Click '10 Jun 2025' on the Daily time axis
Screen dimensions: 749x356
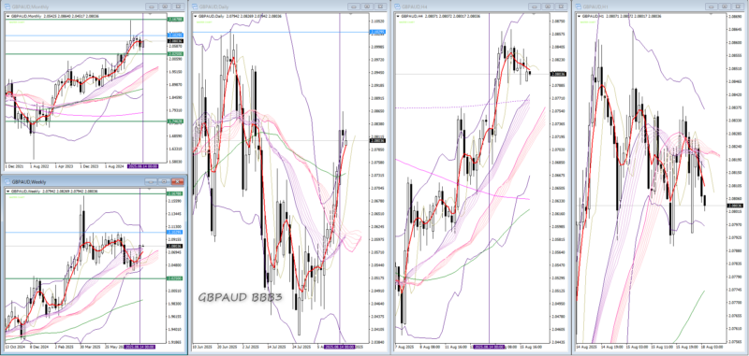[x=202, y=348]
